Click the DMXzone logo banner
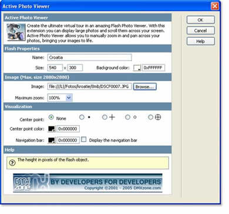The width and height of the screenshot is (229, 214). coord(87,183)
